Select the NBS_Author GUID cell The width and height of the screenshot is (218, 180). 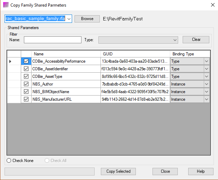coord(135,84)
